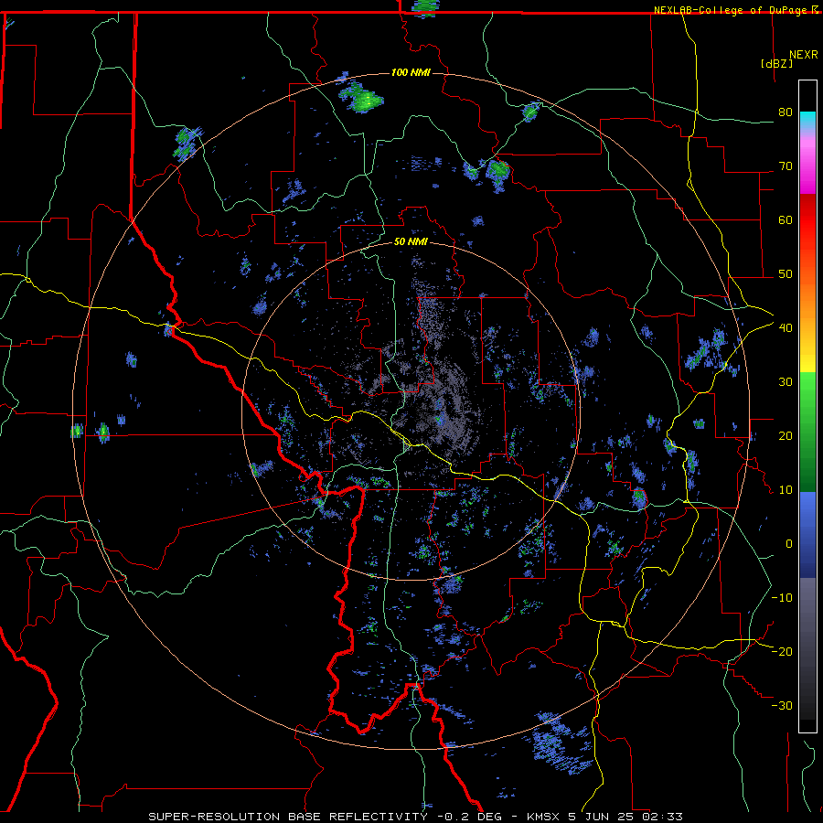This screenshot has height=823, width=823.
Task: Click the dBZ unit label
Action: pos(776,63)
